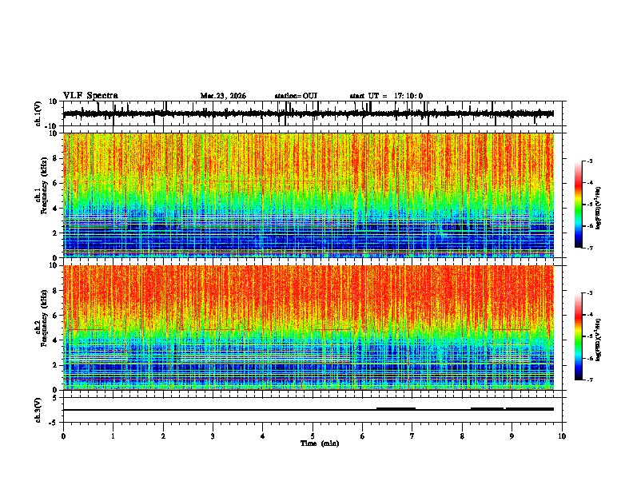633x489 pixels.
Task: Click the "2" kHz tick on ch.2 frequency axis
Action: pyautogui.click(x=55, y=365)
